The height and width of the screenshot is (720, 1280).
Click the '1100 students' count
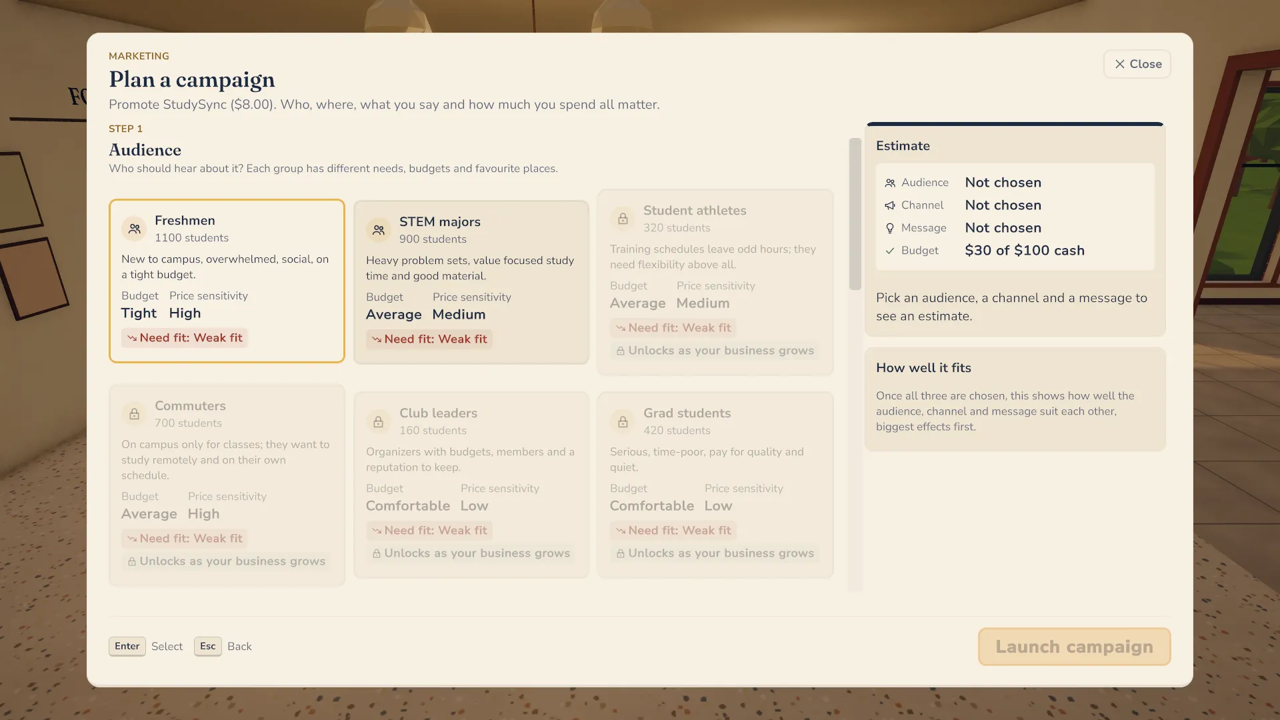pos(191,238)
